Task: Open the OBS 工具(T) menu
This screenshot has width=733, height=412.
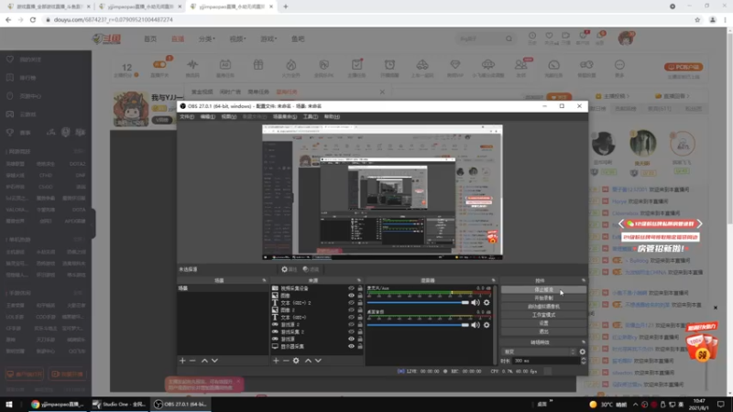Action: click(311, 116)
